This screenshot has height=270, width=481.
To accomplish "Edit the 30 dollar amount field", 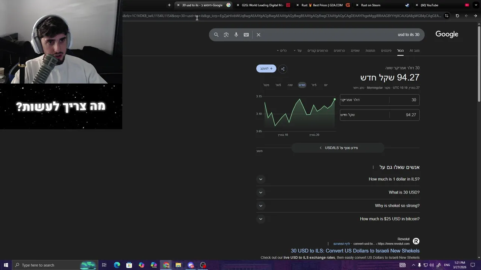I will [x=404, y=100].
